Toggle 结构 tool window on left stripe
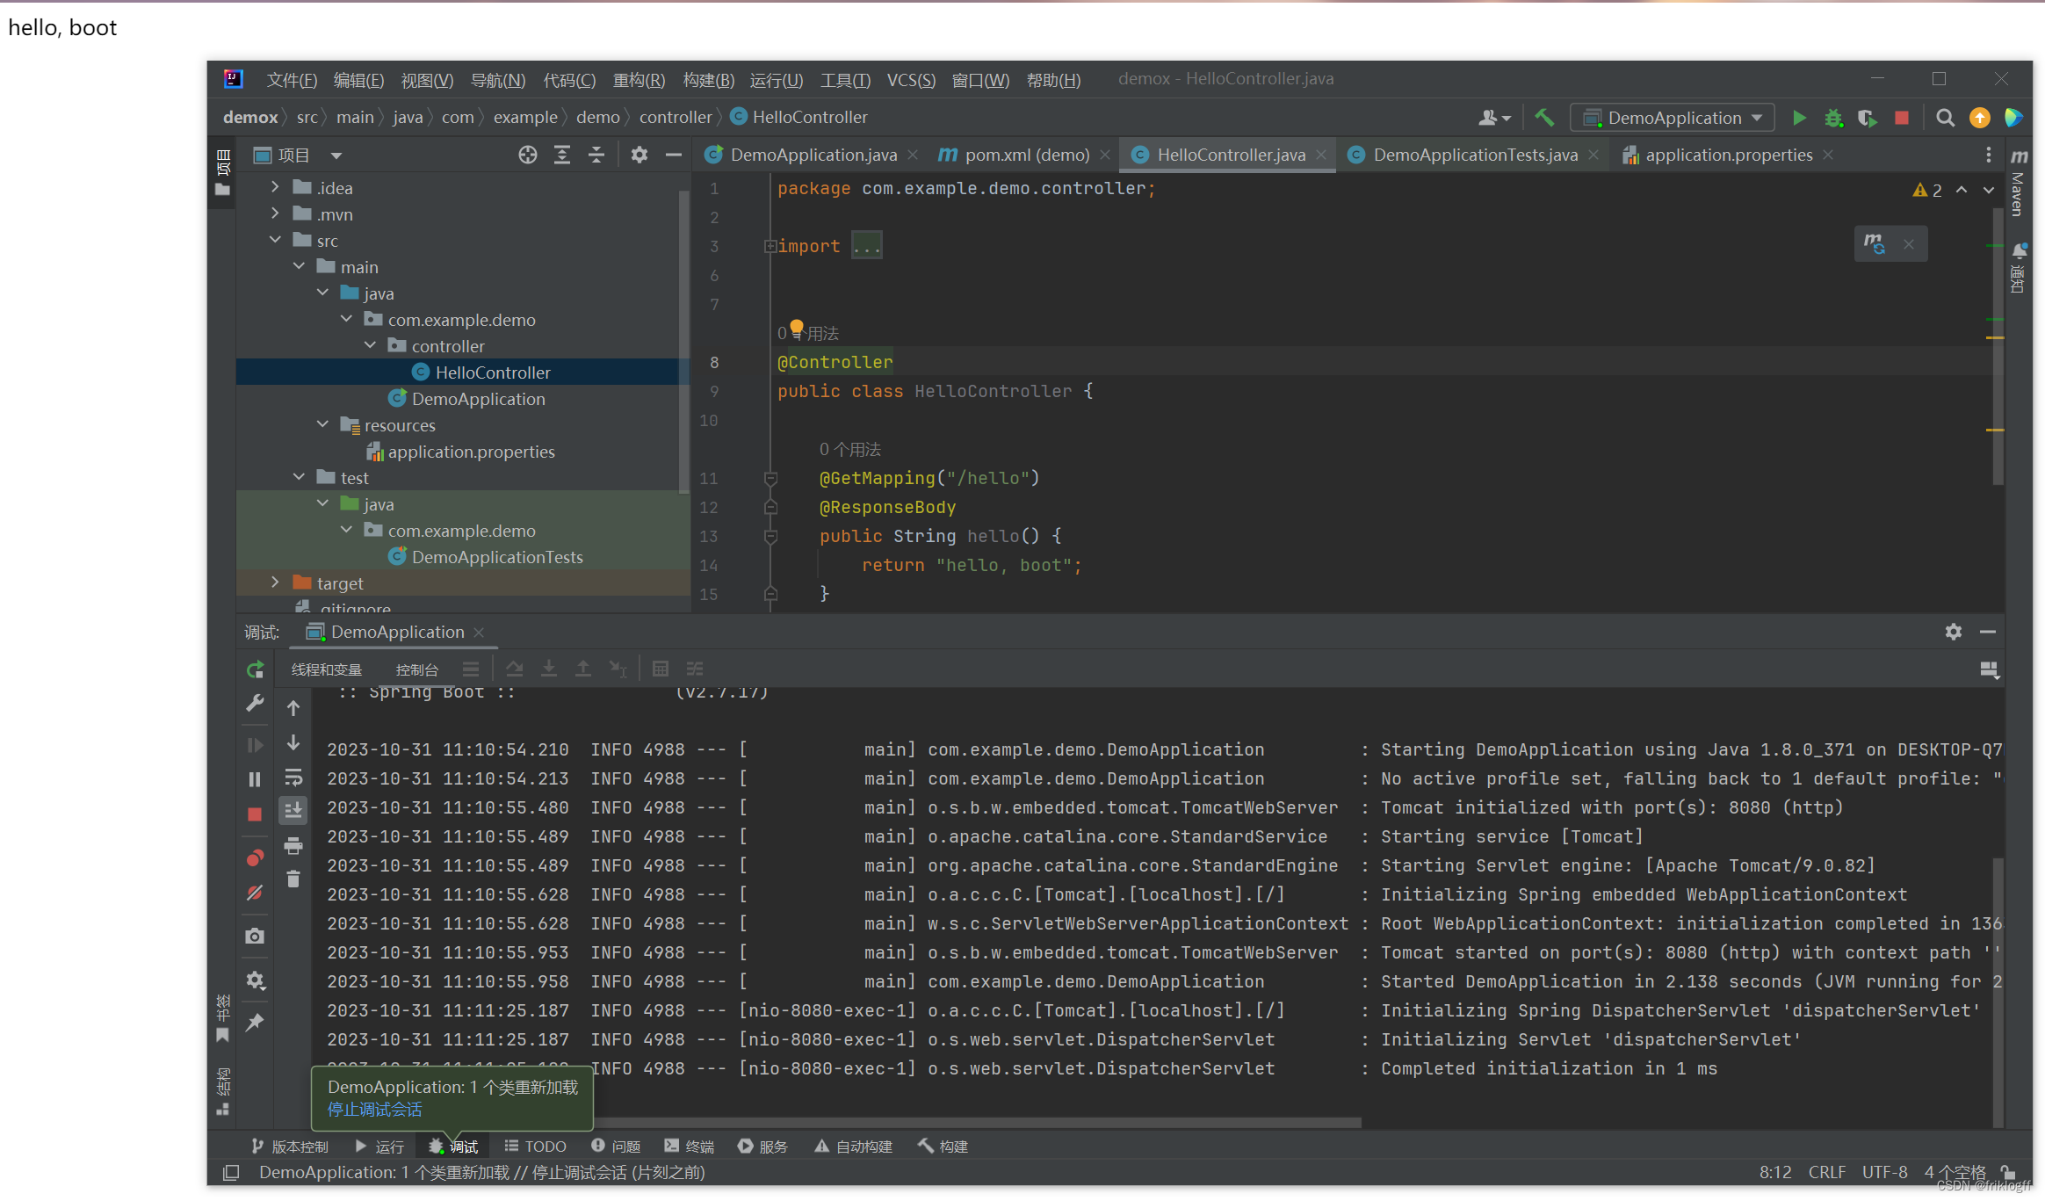This screenshot has height=1201, width=2045. coord(223,1092)
